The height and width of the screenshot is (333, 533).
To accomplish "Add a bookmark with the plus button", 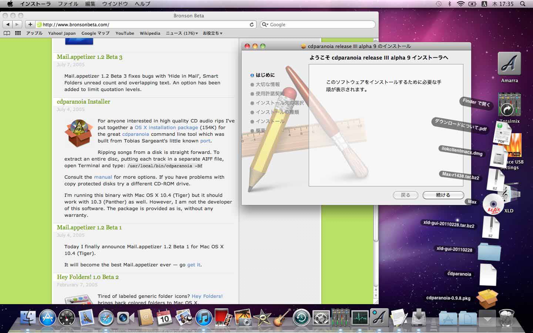I will (x=30, y=24).
